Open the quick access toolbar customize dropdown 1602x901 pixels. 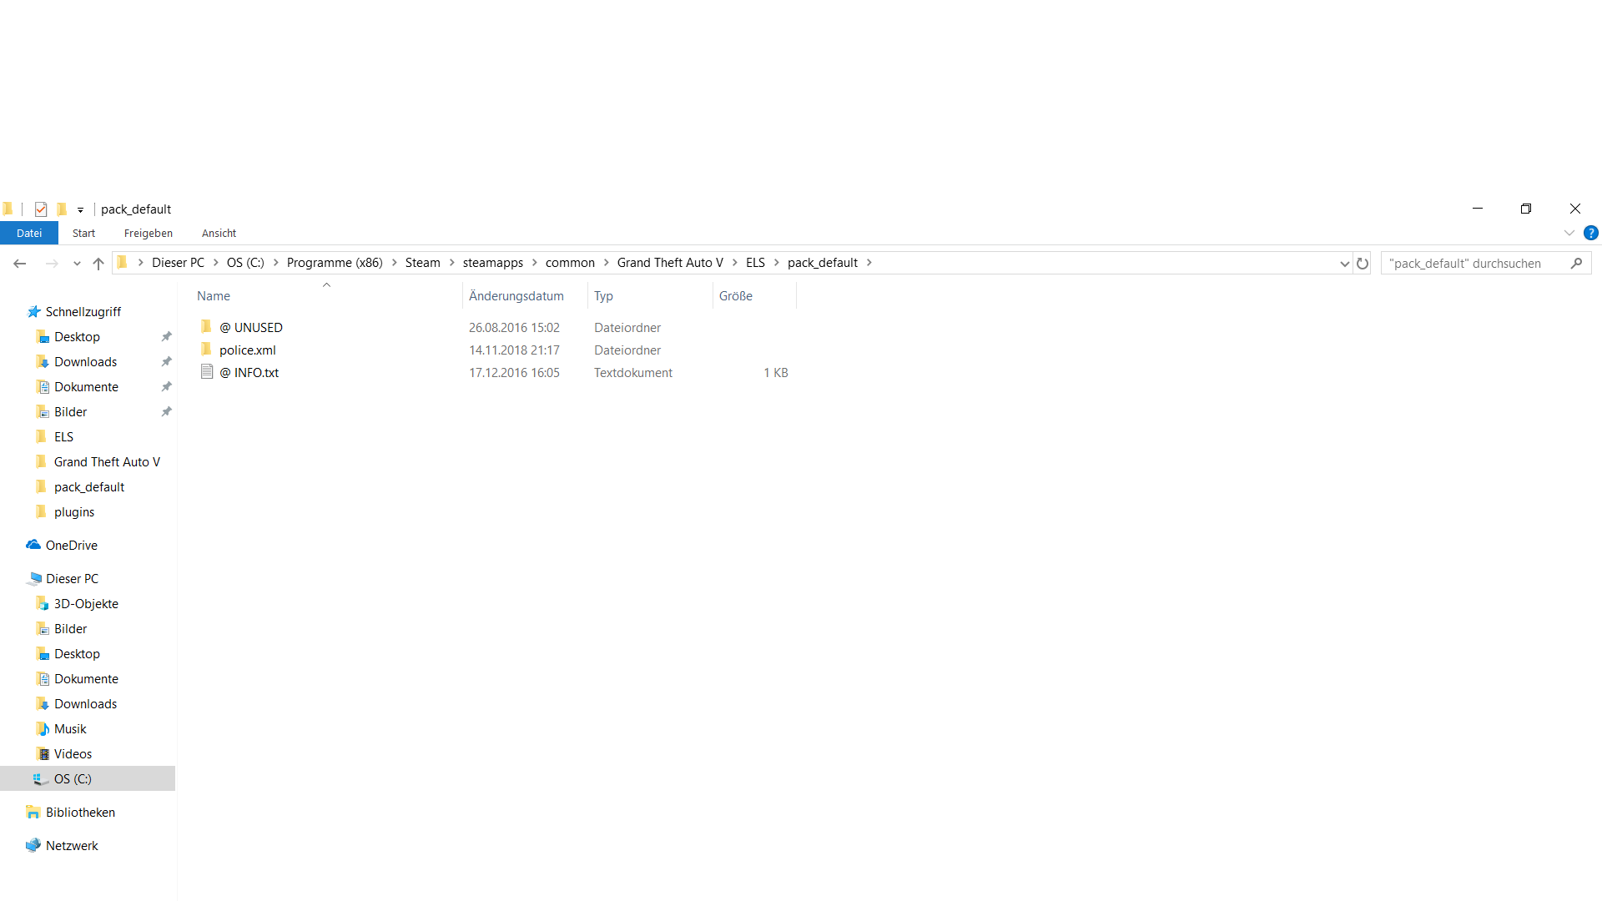(x=81, y=210)
